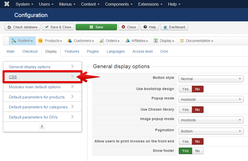248x161 pixels.
Task: Expand the Popup mode combo box
Action: click(211, 99)
